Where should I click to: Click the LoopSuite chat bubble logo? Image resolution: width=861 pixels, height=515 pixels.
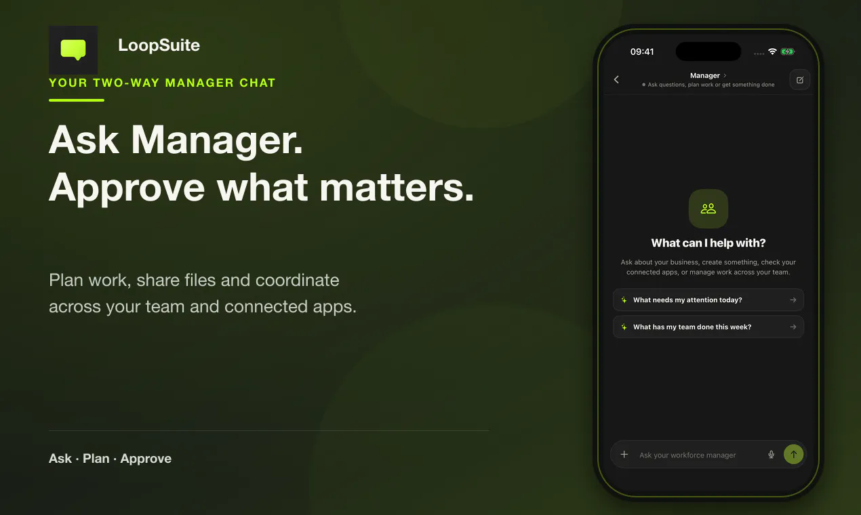point(73,50)
